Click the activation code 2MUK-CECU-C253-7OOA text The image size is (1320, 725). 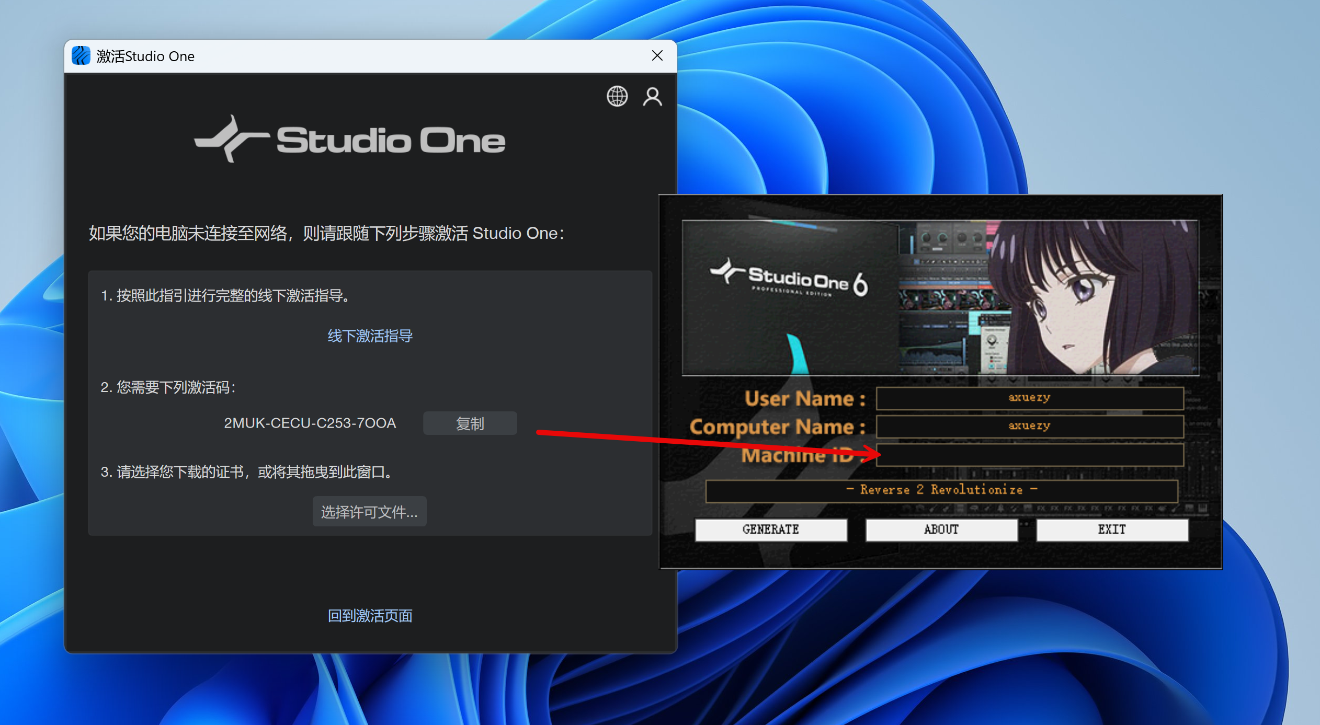pos(310,423)
